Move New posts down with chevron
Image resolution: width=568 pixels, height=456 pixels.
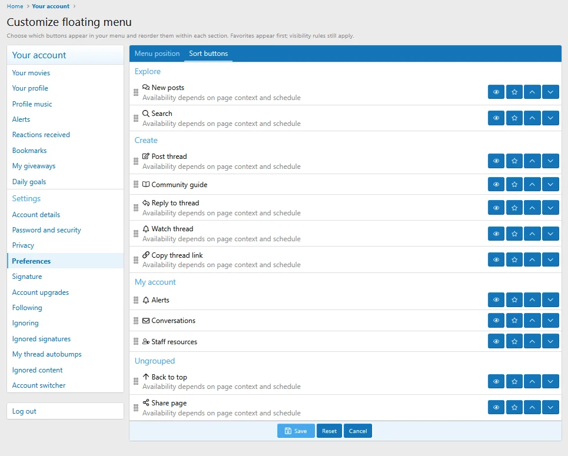tap(550, 92)
